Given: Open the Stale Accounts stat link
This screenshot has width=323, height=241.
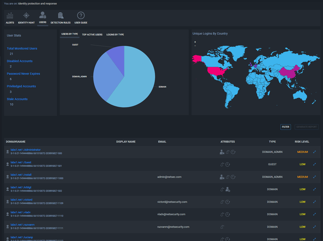Looking at the screenshot, I should pos(17,99).
